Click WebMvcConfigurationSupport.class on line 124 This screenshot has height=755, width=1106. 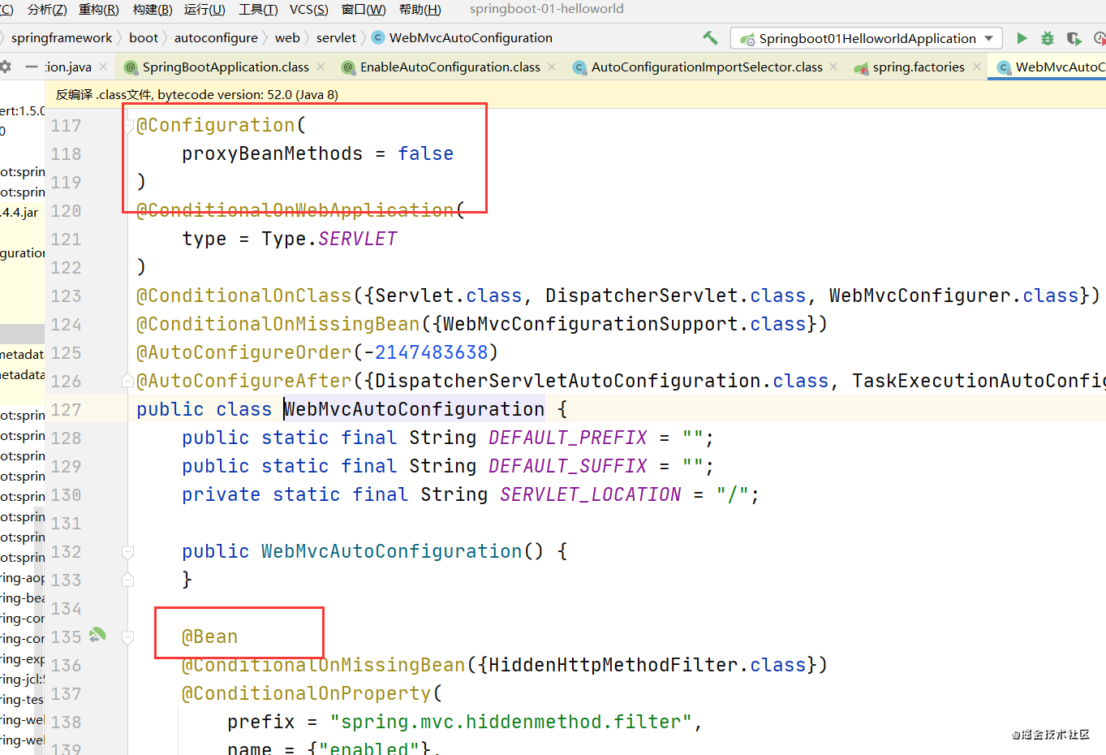point(624,325)
